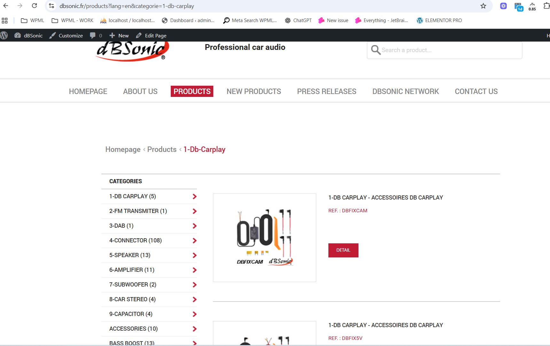Open site information icon in address bar
550x346 pixels.
51,6
